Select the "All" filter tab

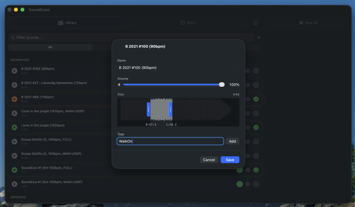[50, 47]
